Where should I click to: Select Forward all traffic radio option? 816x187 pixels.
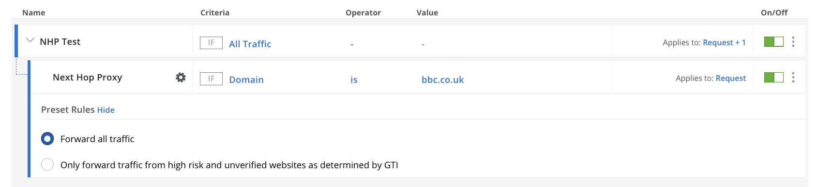47,139
